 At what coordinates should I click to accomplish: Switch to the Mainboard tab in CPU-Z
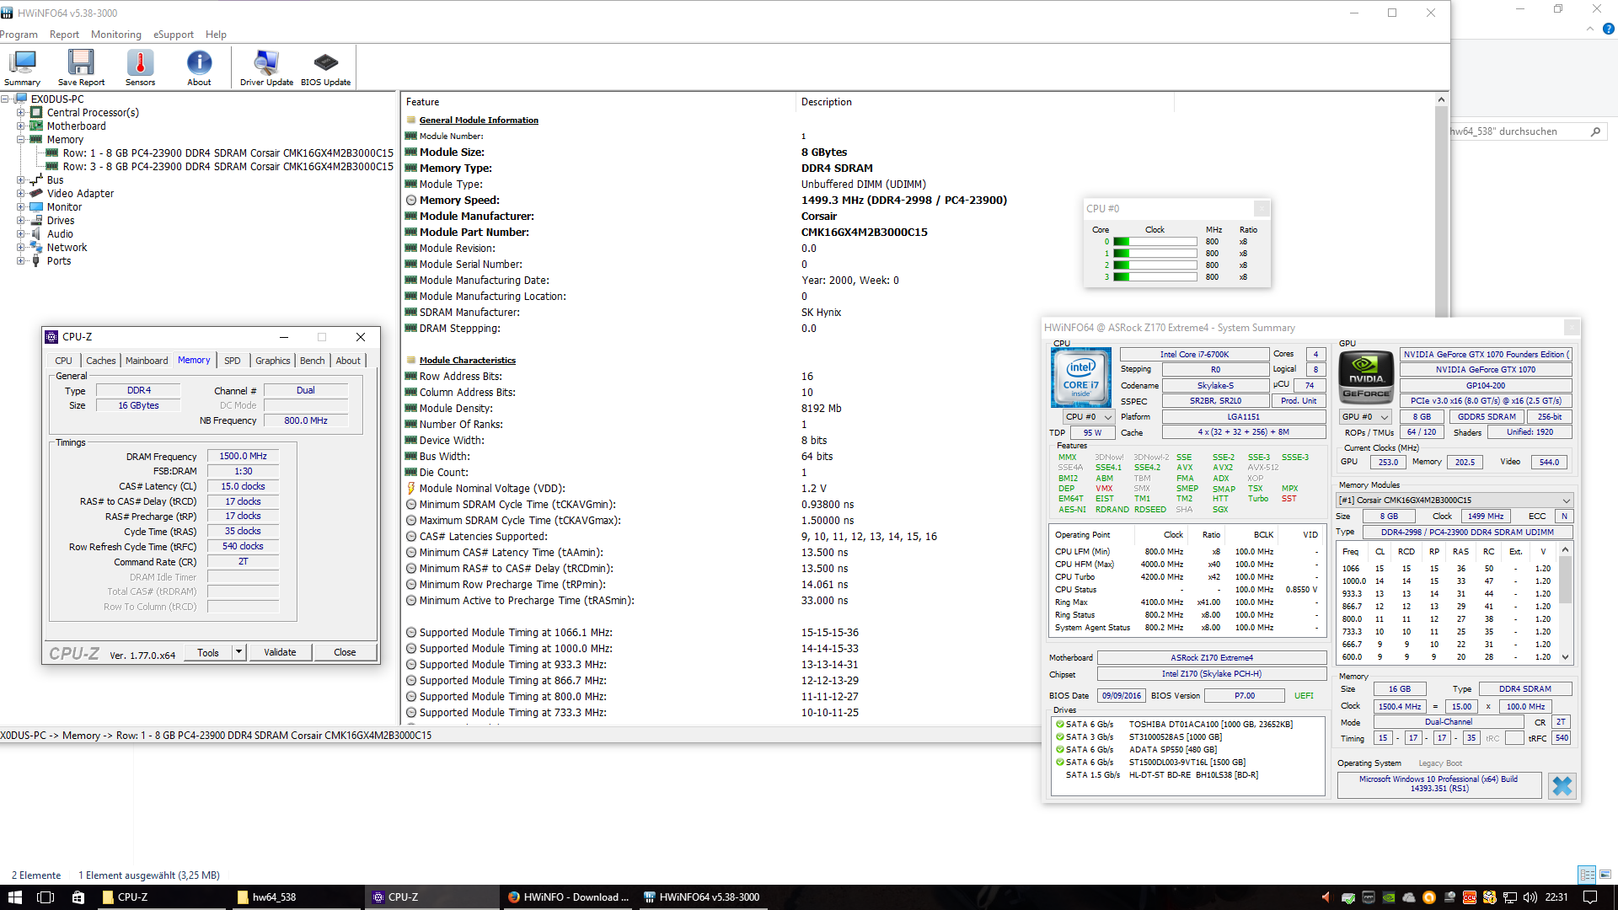pyautogui.click(x=147, y=361)
